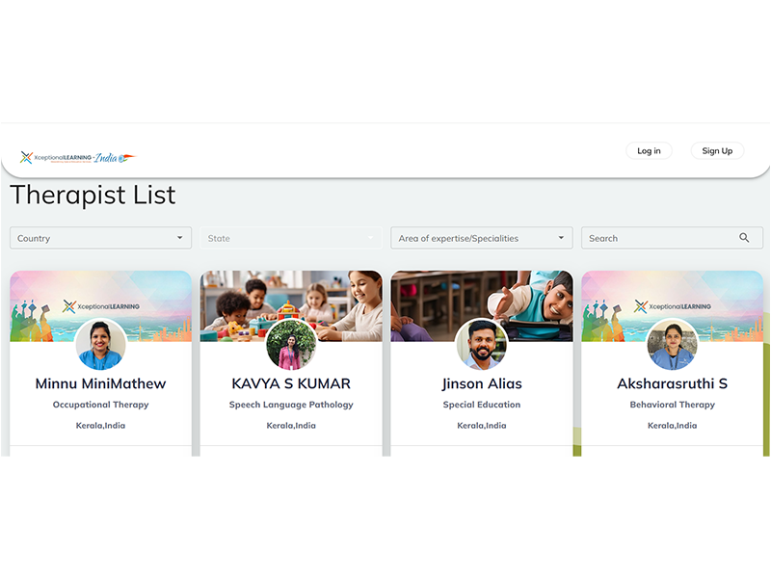Viewport: 771px width, 578px height.
Task: Open KAVYA S KUMAR's profile photo
Action: tap(291, 345)
